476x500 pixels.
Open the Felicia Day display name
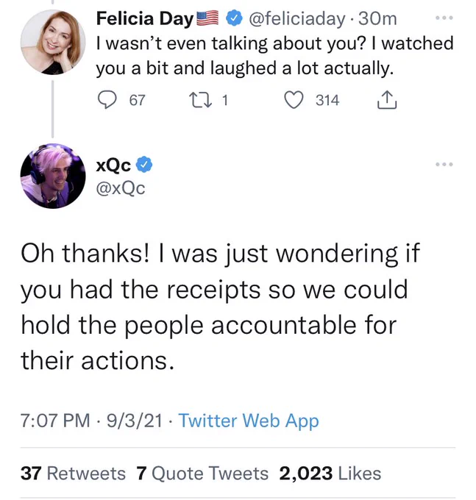pyautogui.click(x=145, y=18)
